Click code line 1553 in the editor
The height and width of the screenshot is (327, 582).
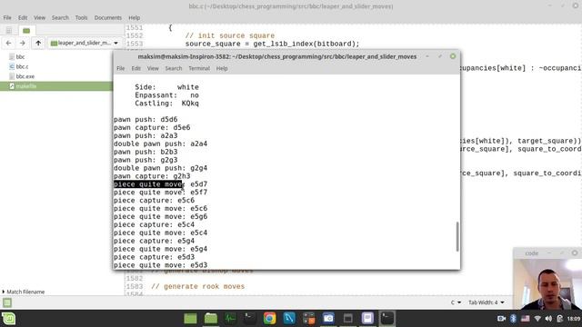(273, 44)
